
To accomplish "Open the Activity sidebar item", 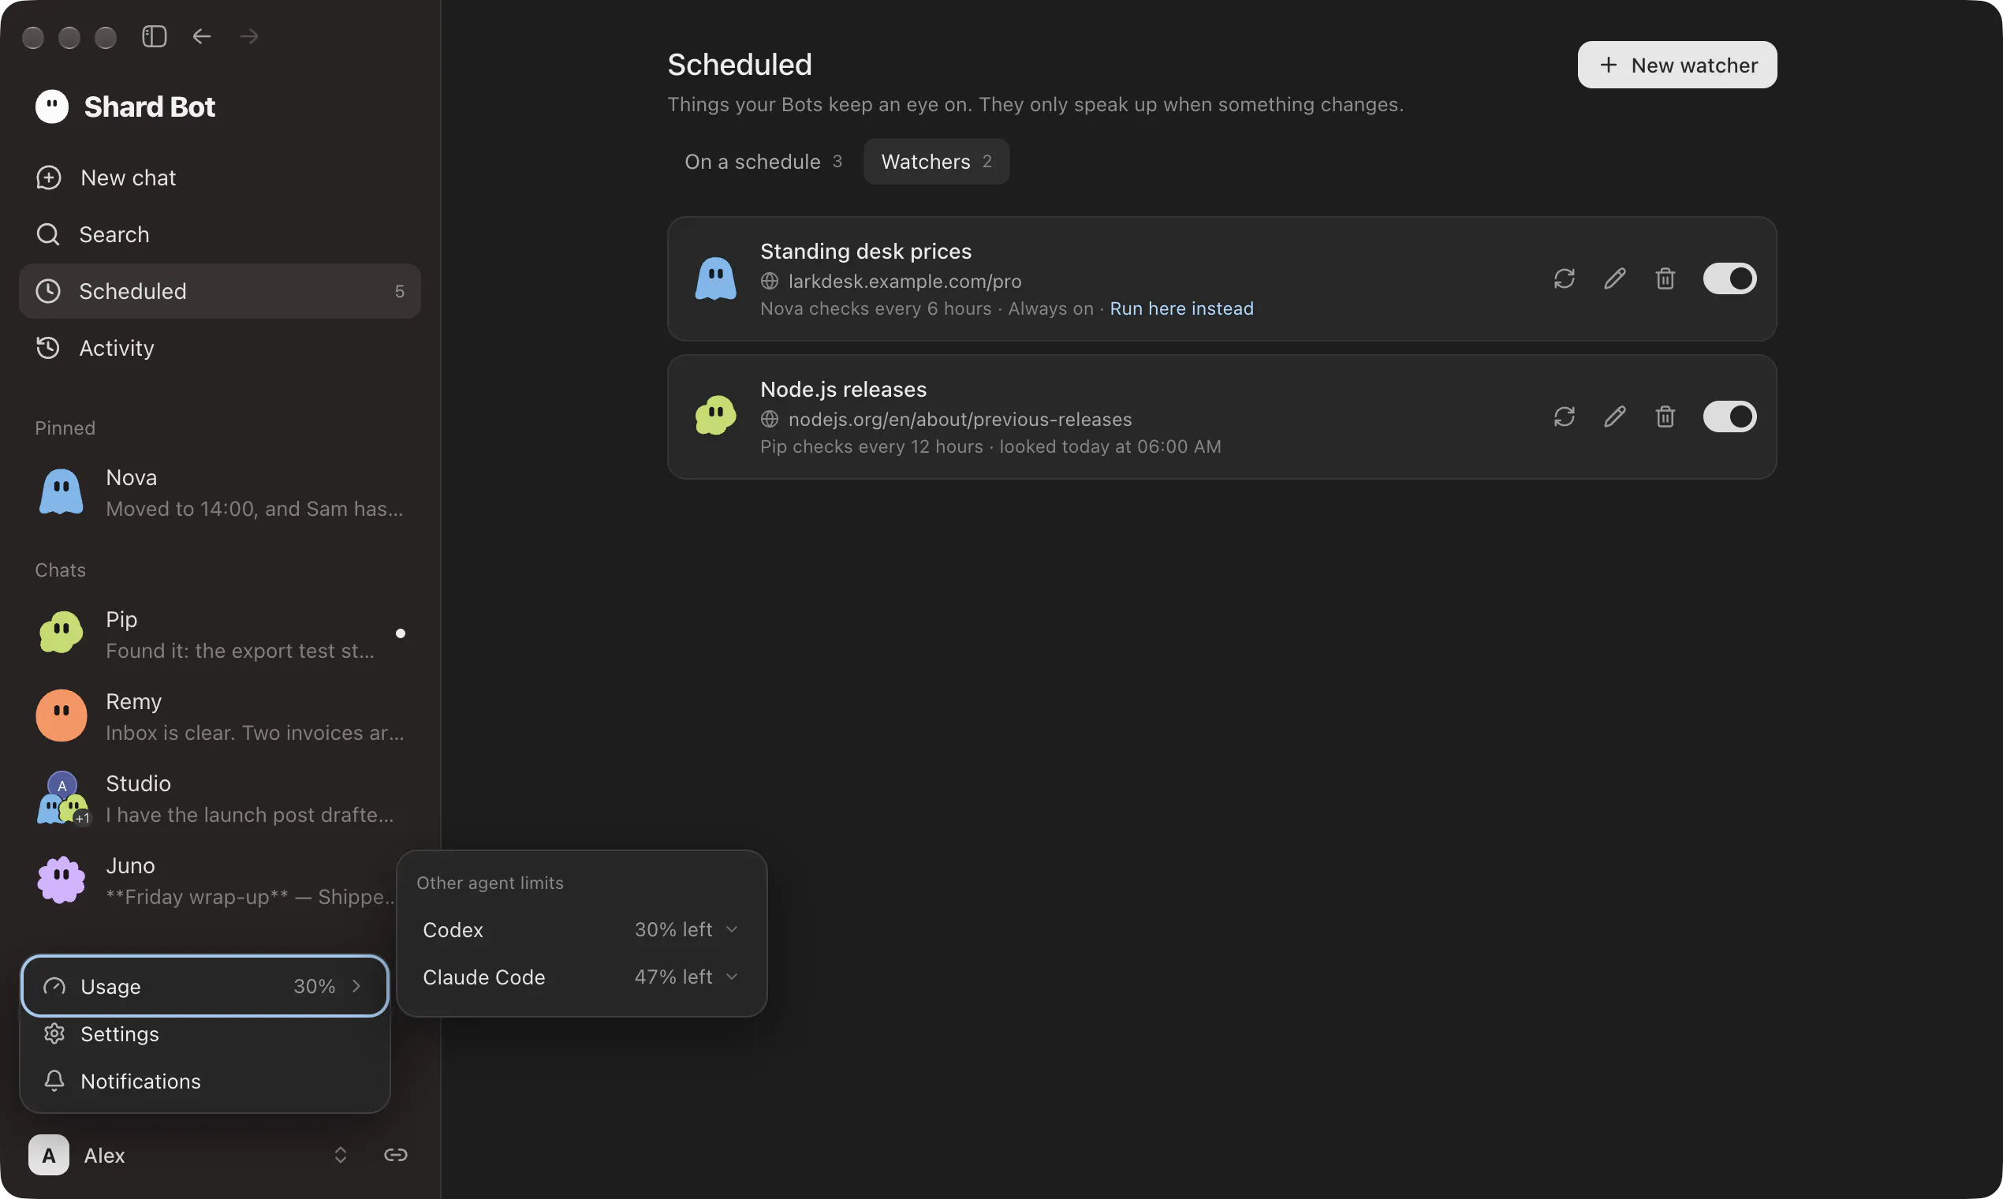I will point(220,348).
